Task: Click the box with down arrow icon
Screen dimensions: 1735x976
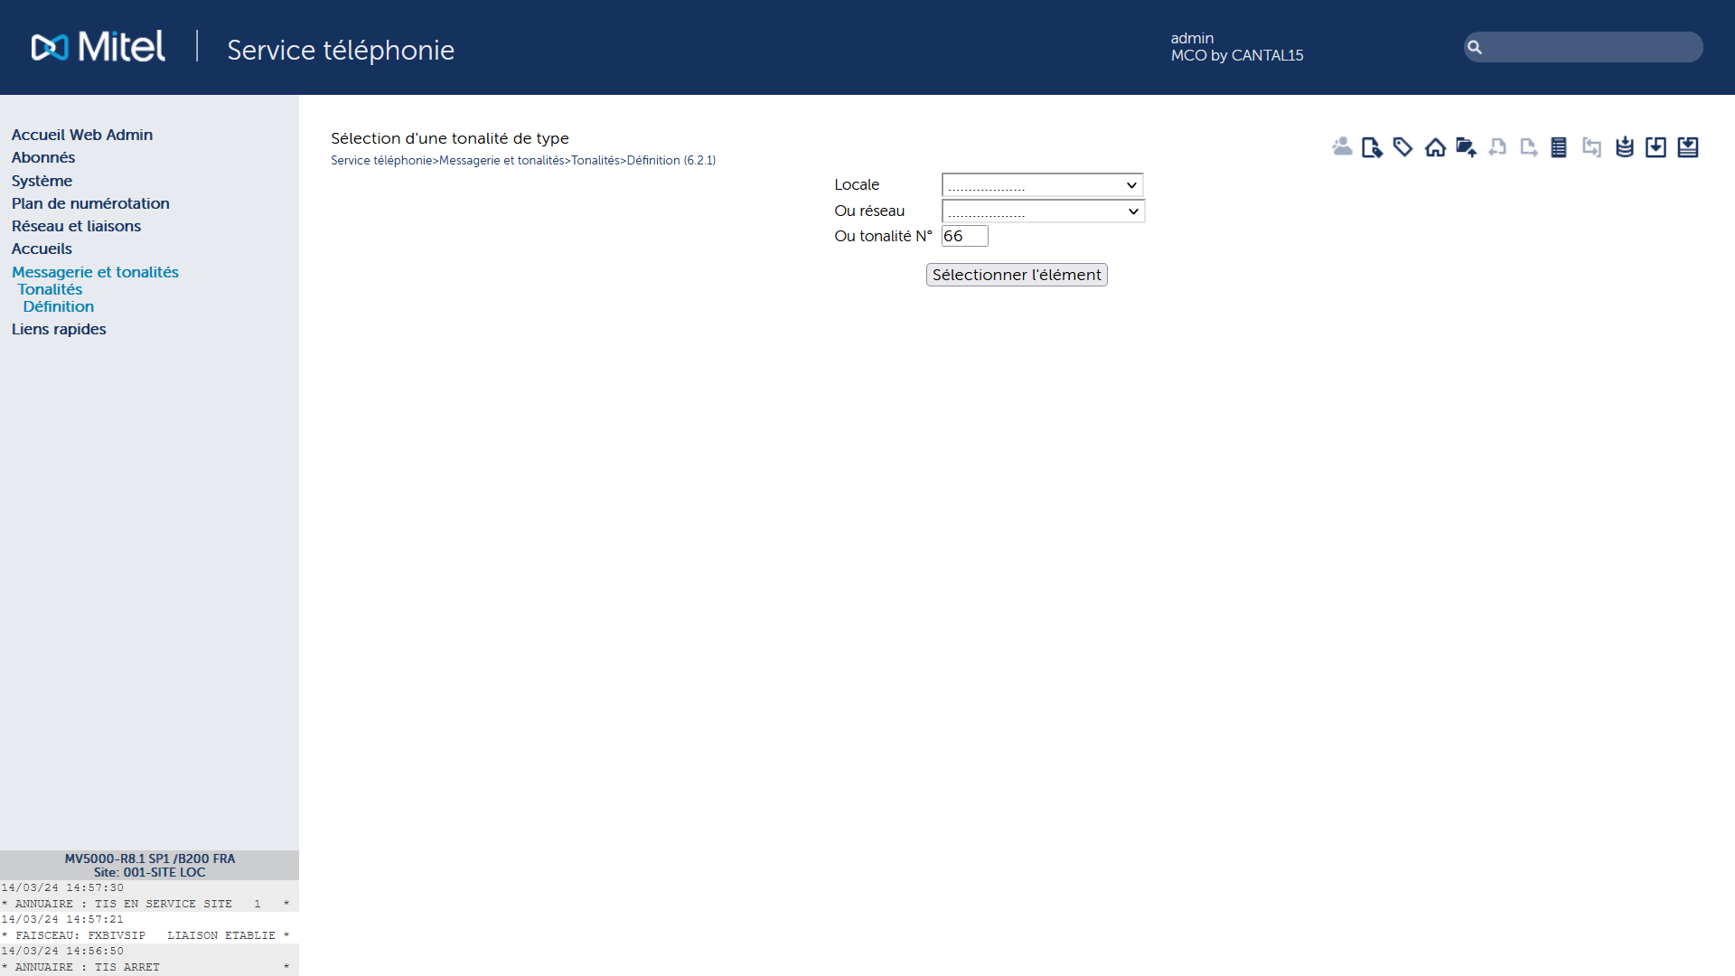Action: (1655, 147)
